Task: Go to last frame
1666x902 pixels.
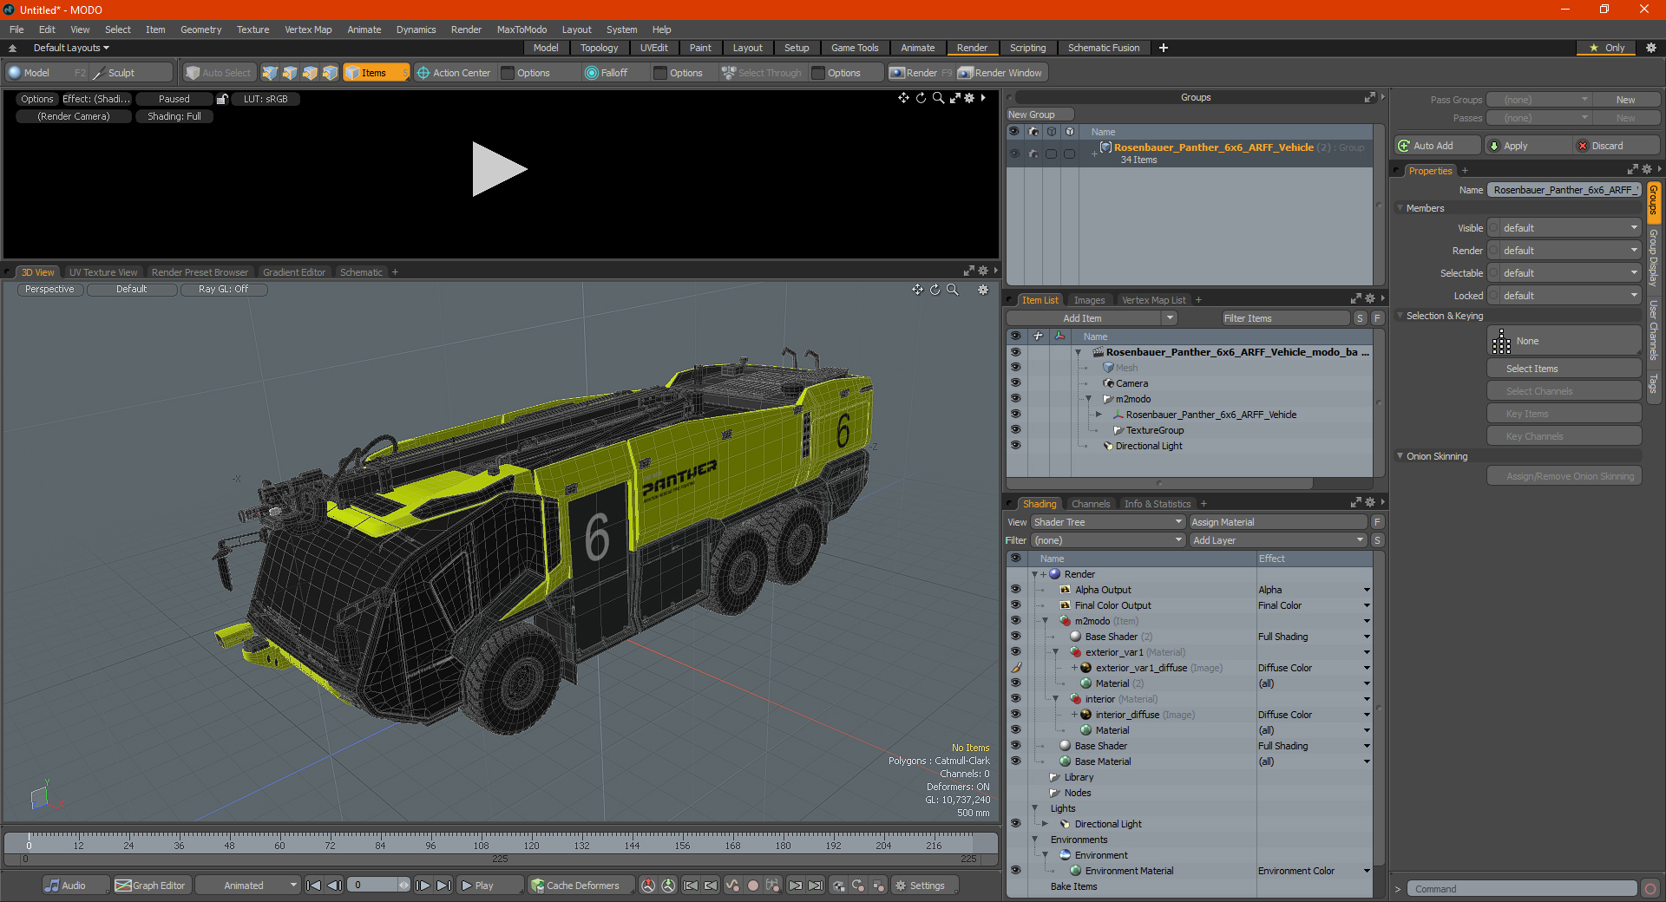Action: tap(443, 886)
